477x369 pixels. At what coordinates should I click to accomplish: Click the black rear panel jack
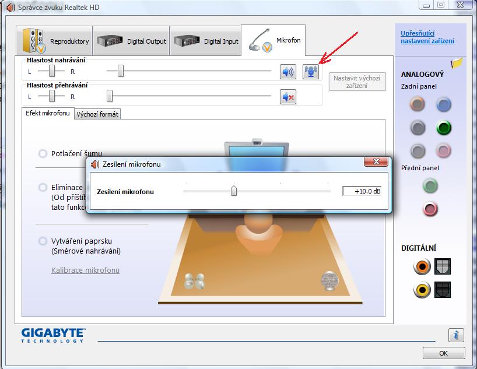[418, 128]
